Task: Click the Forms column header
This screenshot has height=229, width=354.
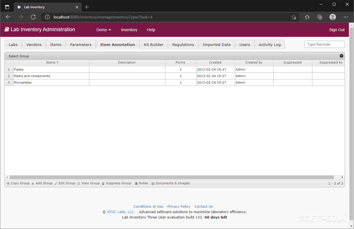Action: (180, 62)
